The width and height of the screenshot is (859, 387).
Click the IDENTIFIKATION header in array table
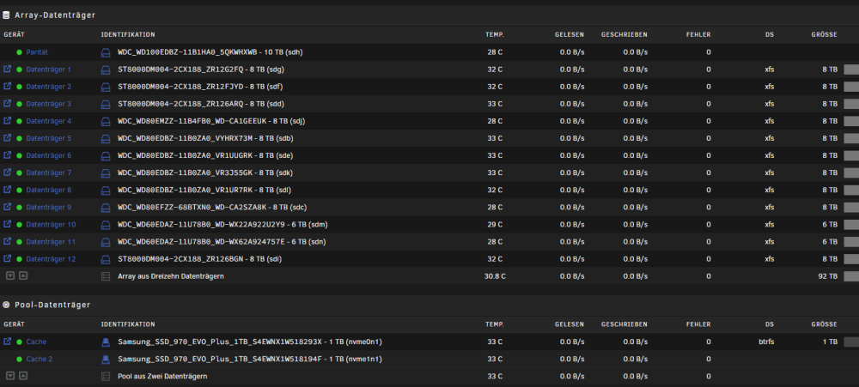(128, 35)
